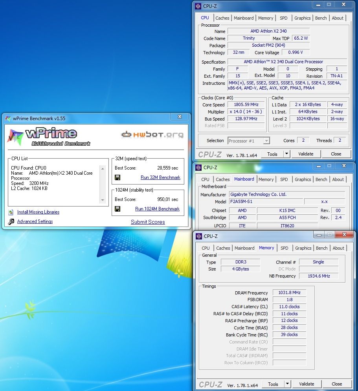Click the Level 2 1024 KBytes cache value
This screenshot has width=358, height=391.
308,119
